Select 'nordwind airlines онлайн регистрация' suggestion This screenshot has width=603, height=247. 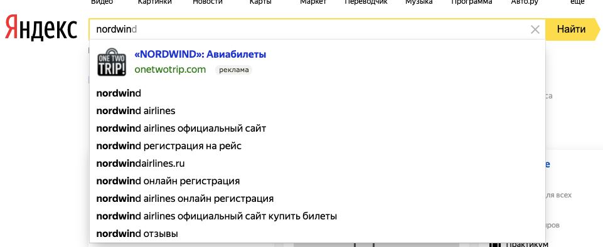[318, 199]
